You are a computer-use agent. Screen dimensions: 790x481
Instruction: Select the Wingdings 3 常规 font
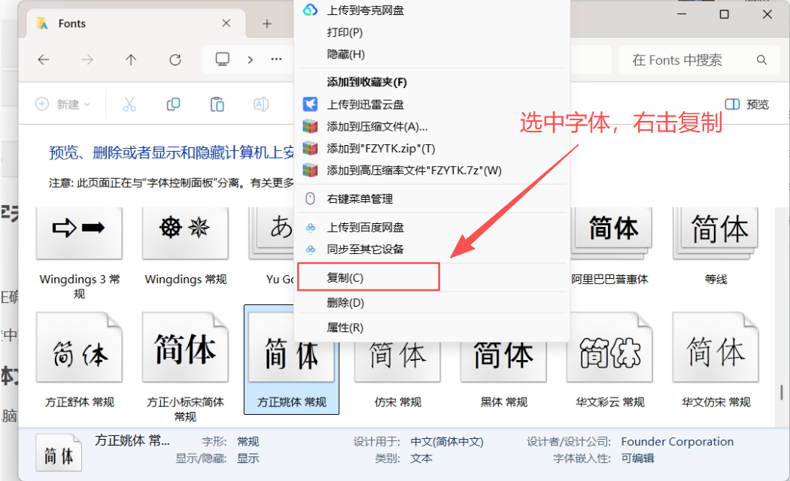[80, 253]
